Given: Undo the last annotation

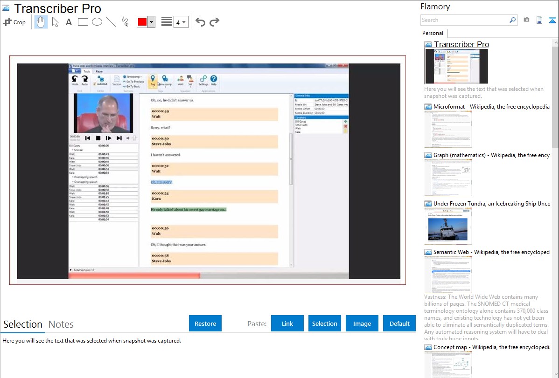Looking at the screenshot, I should click(200, 22).
